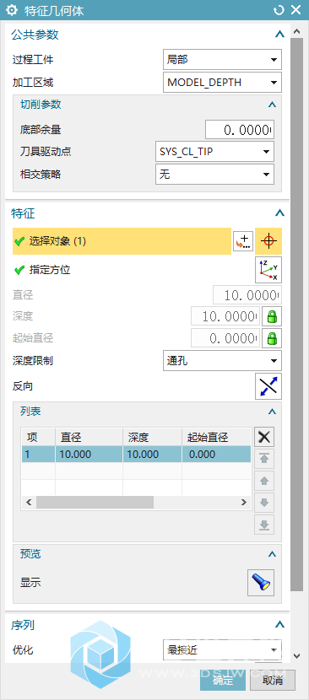Click the list horizontal scrollbar thumb
309x700 pixels.
coord(95,503)
